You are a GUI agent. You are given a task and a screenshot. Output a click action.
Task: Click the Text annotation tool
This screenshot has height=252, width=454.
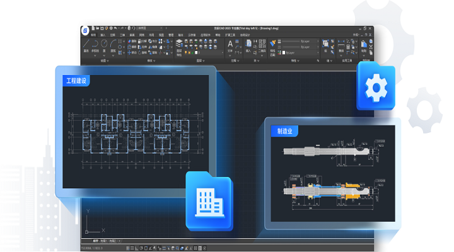230,45
